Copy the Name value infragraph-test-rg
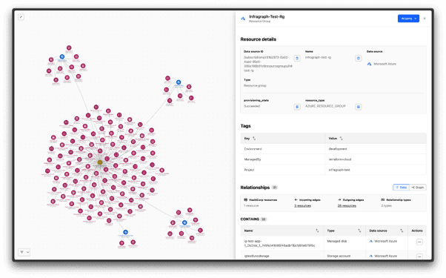This screenshot has height=278, width=446. click(x=359, y=58)
